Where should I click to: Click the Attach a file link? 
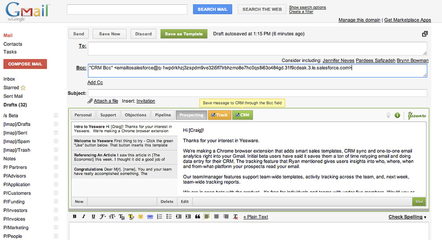click(106, 101)
